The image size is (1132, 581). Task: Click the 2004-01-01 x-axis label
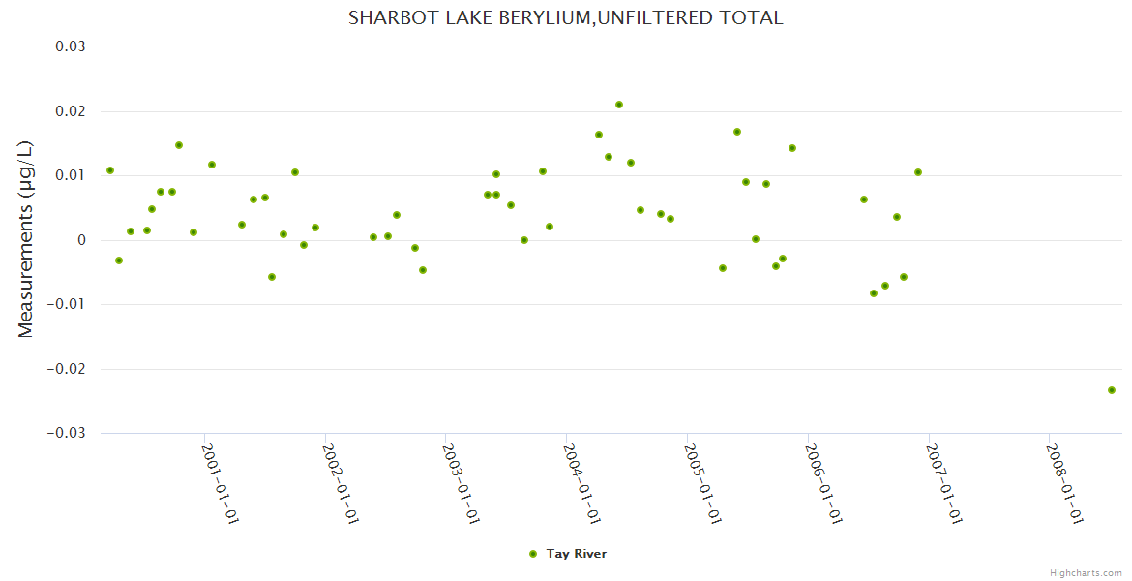[x=582, y=483]
